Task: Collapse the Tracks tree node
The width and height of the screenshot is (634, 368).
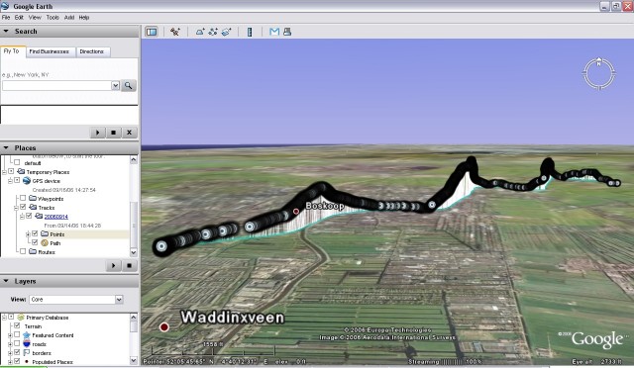Action: [x=16, y=208]
